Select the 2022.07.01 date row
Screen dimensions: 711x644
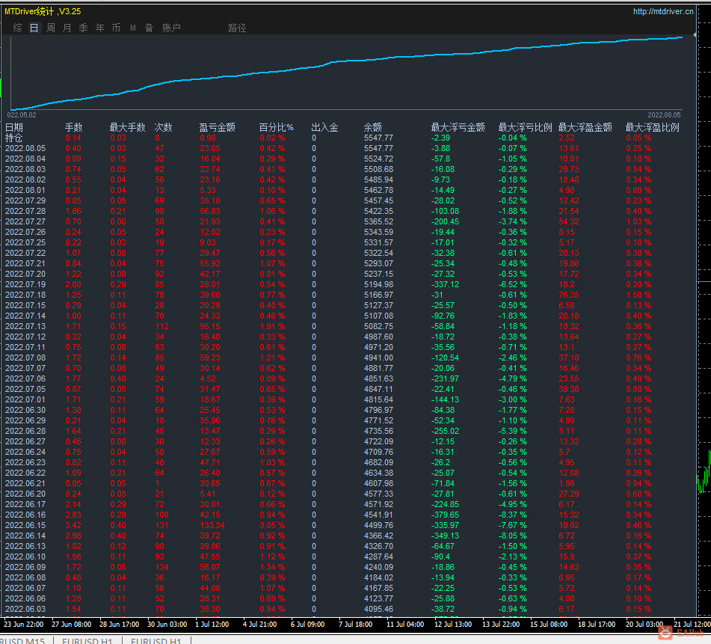tap(25, 399)
